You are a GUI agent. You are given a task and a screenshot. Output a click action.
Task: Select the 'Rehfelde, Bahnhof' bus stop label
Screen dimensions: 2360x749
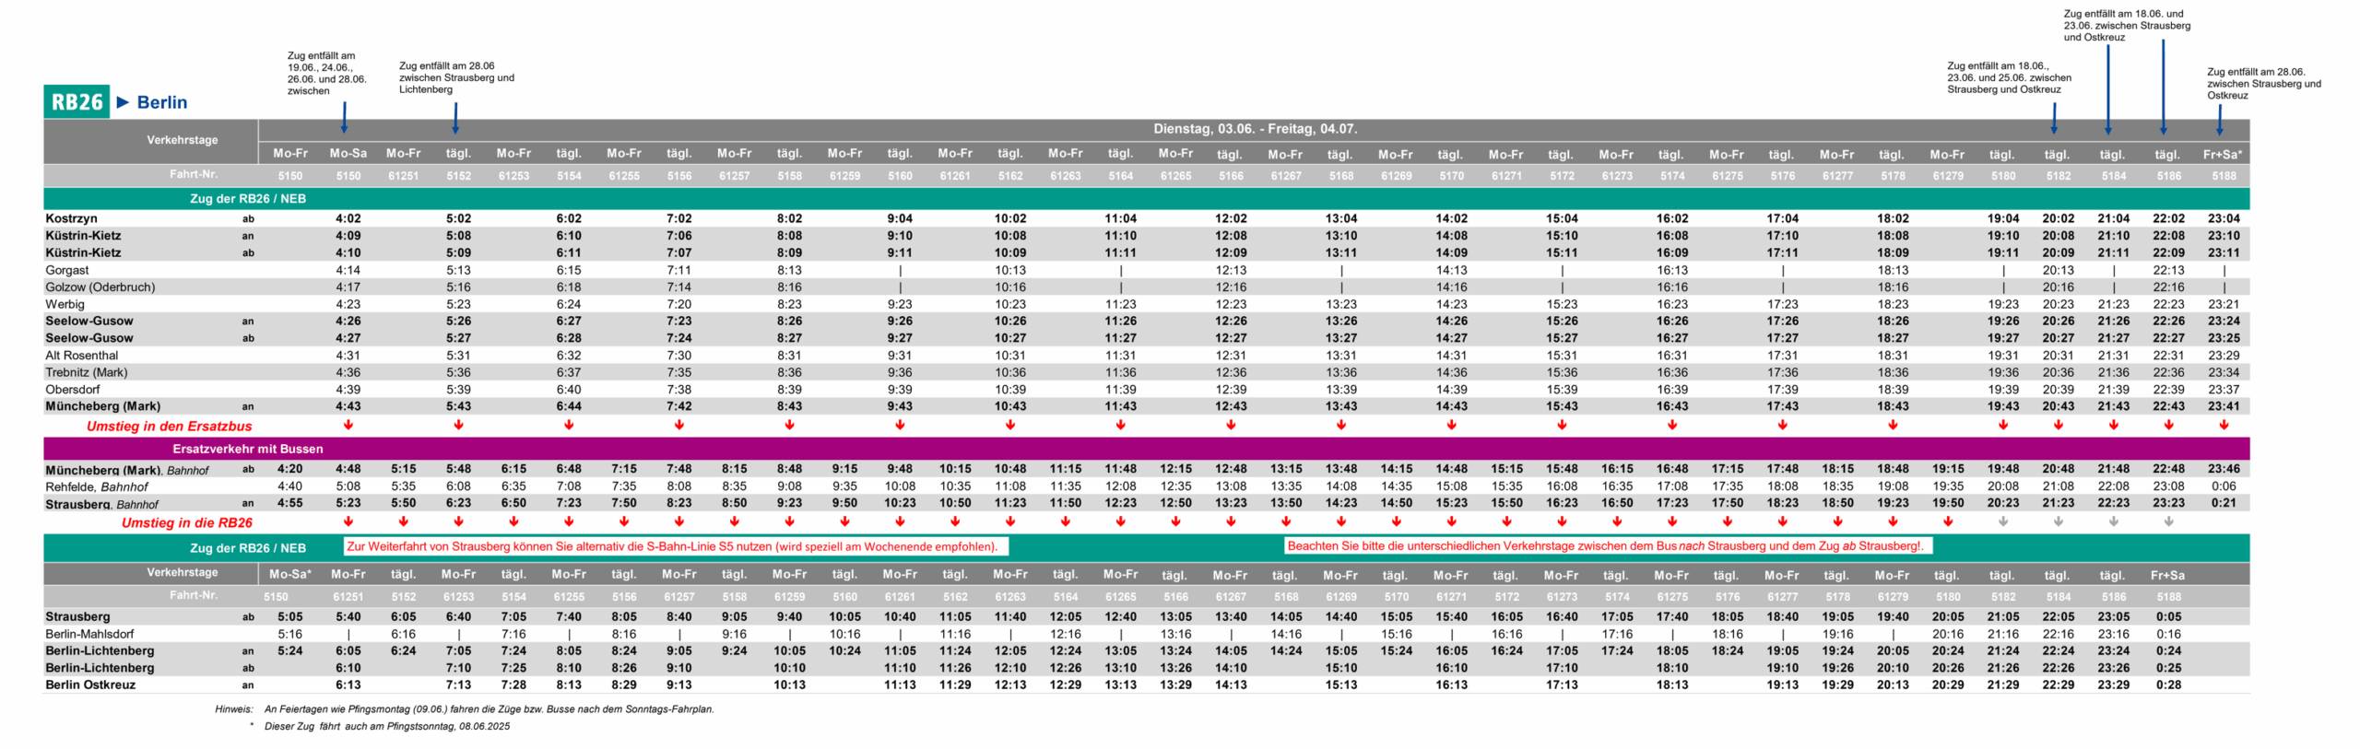click(97, 486)
